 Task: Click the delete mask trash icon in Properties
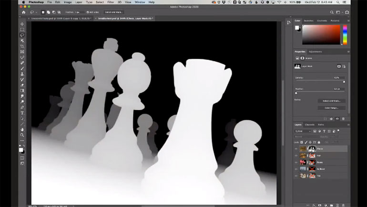click(x=344, y=119)
